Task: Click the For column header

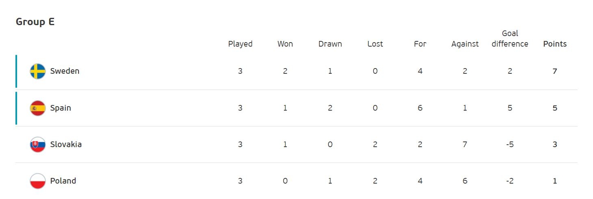Action: coord(420,44)
